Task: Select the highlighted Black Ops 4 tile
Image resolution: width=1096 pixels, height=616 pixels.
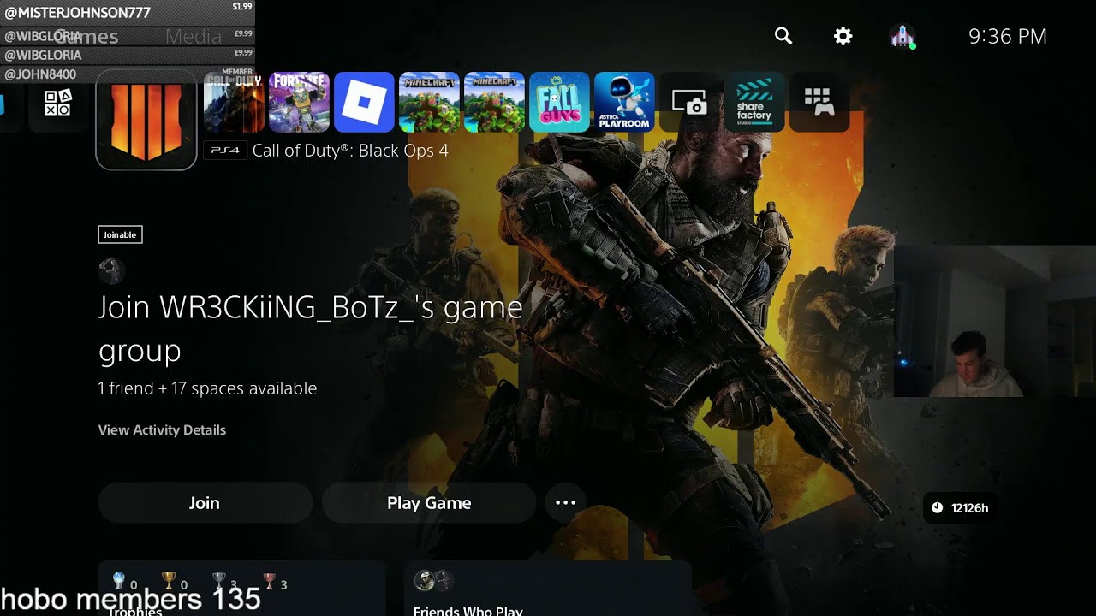Action: [x=146, y=120]
